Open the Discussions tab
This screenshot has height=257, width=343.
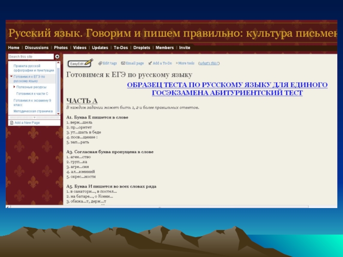pos(36,48)
